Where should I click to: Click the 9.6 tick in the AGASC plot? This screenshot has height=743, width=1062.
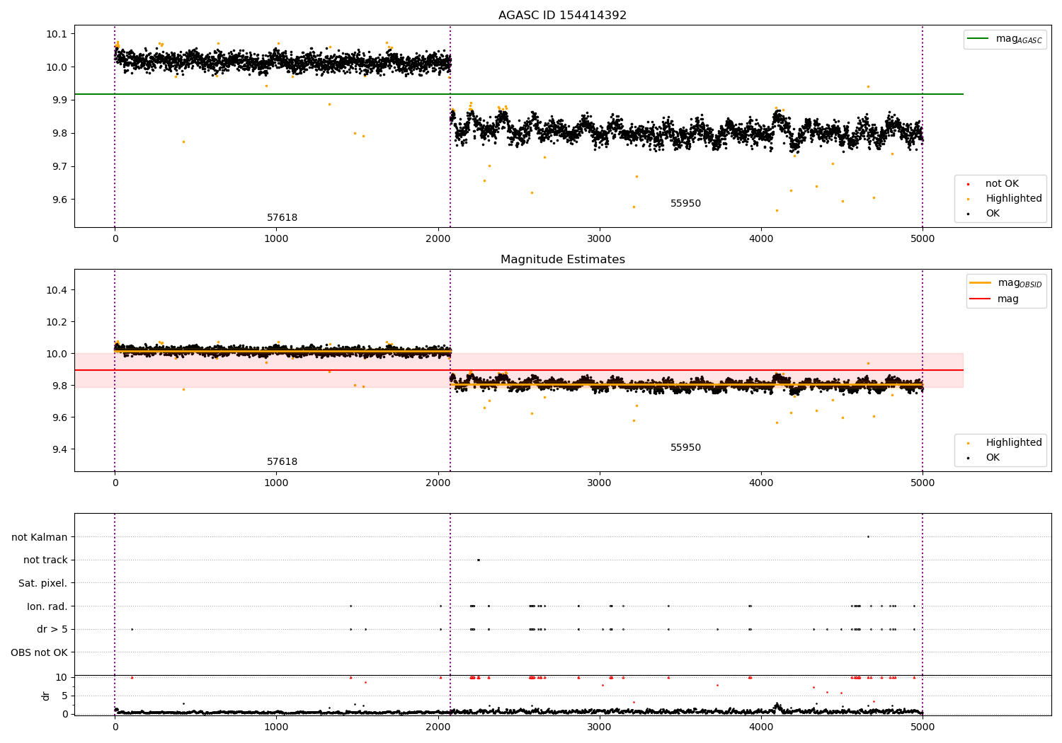pyautogui.click(x=60, y=200)
